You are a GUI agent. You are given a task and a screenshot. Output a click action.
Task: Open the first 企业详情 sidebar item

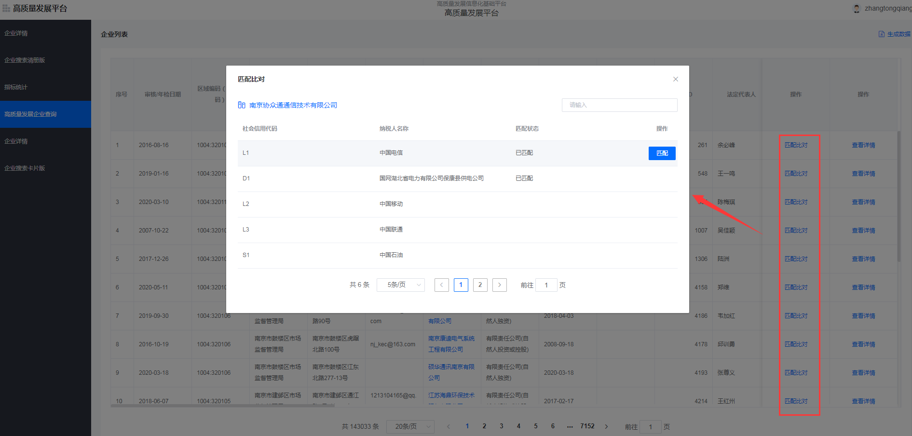(45, 33)
